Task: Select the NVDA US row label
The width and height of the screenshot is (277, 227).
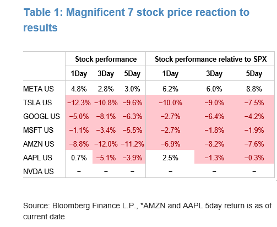Action: [x=39, y=171]
